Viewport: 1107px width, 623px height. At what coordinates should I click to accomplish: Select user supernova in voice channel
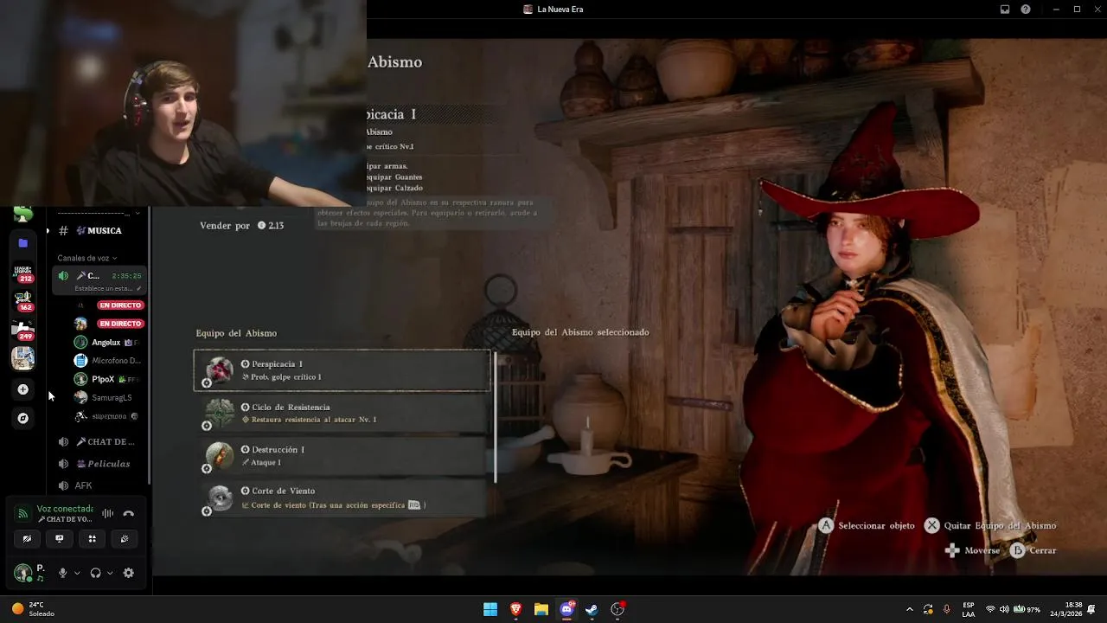pos(107,416)
